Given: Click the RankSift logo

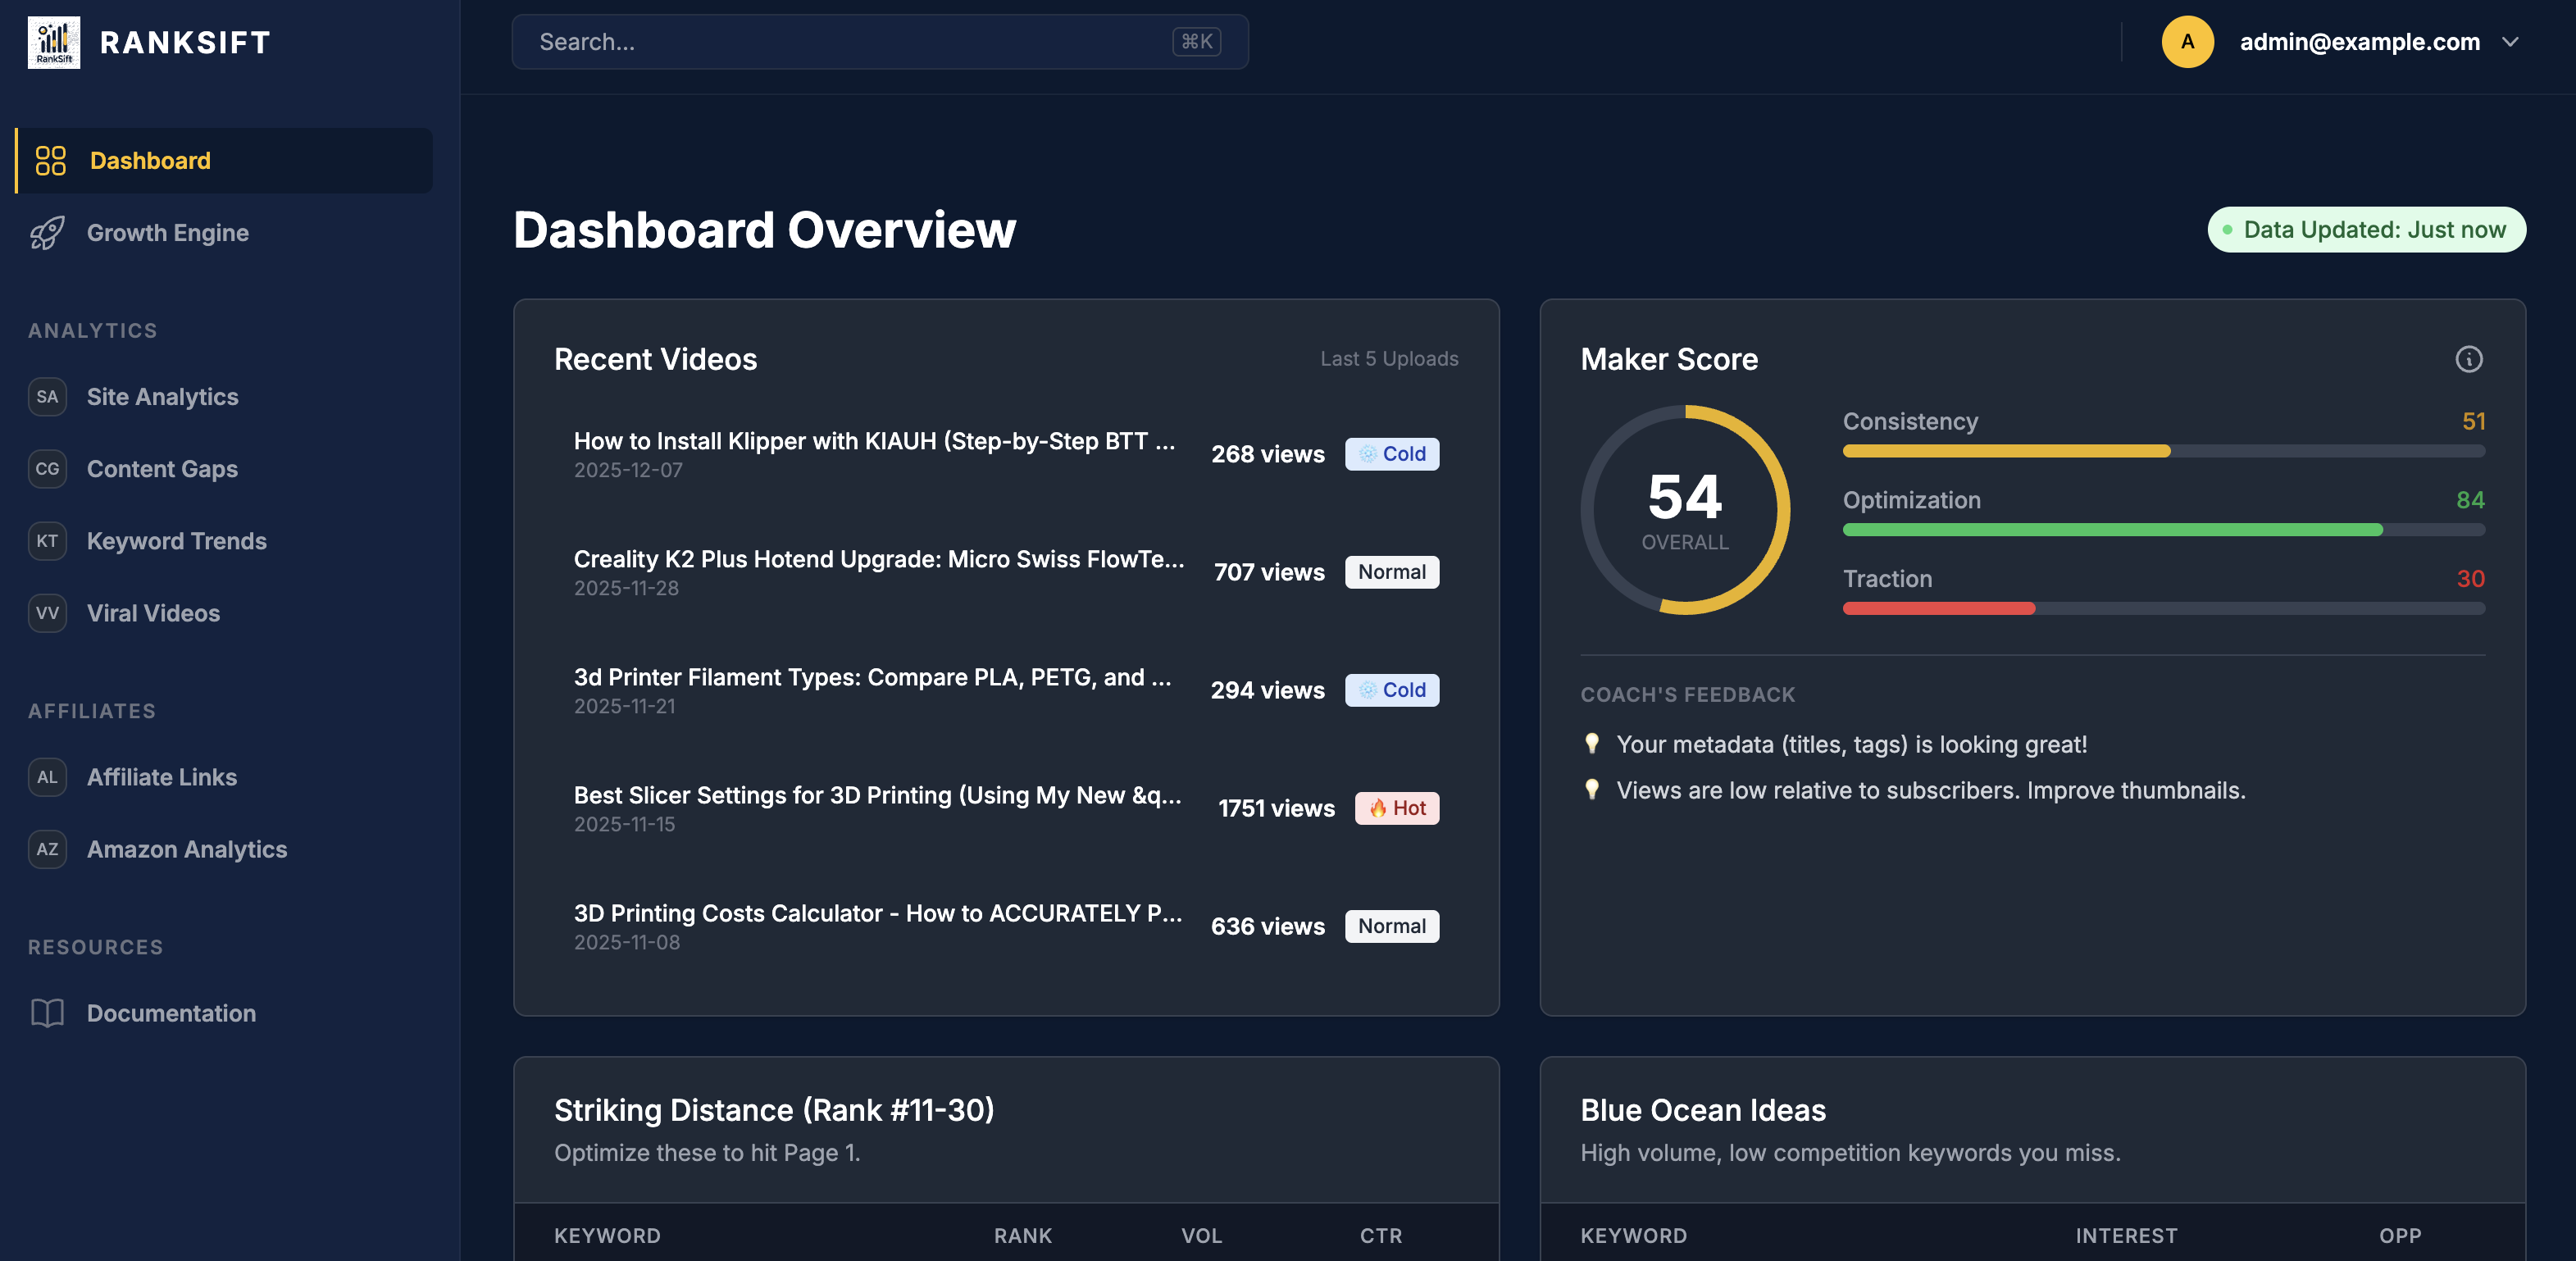Looking at the screenshot, I should [x=53, y=41].
